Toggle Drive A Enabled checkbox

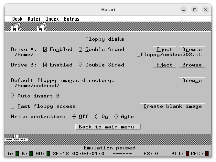tap(45, 49)
